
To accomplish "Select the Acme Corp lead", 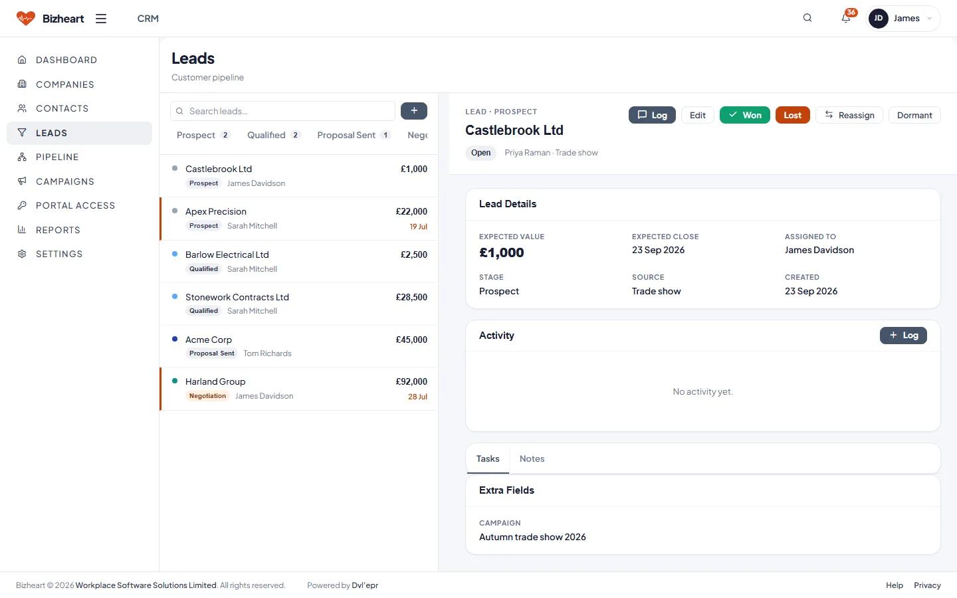I will pyautogui.click(x=299, y=346).
